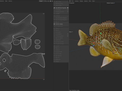The height and width of the screenshot is (91, 122).
Task: Click the Fit UV to Canvas icon
Action: click(x=54, y=24)
